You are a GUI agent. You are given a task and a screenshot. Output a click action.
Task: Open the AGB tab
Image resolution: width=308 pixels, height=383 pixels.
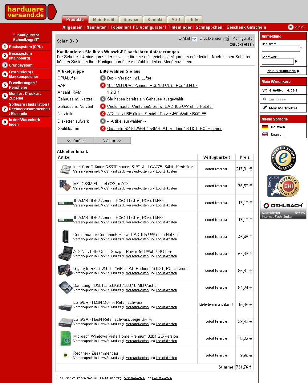coord(176,19)
